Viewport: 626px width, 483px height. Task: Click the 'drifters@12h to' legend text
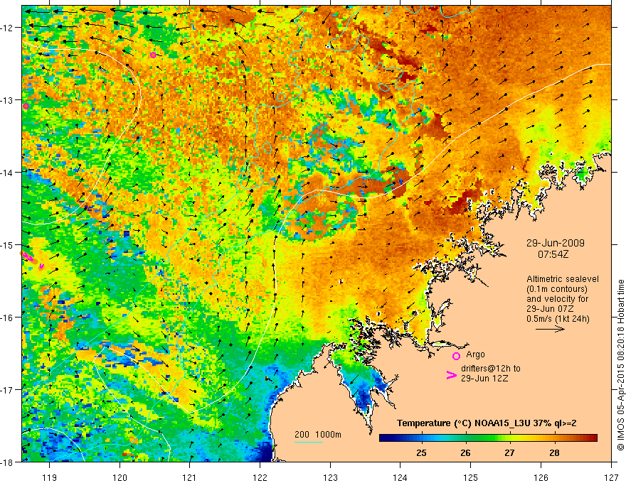click(491, 369)
